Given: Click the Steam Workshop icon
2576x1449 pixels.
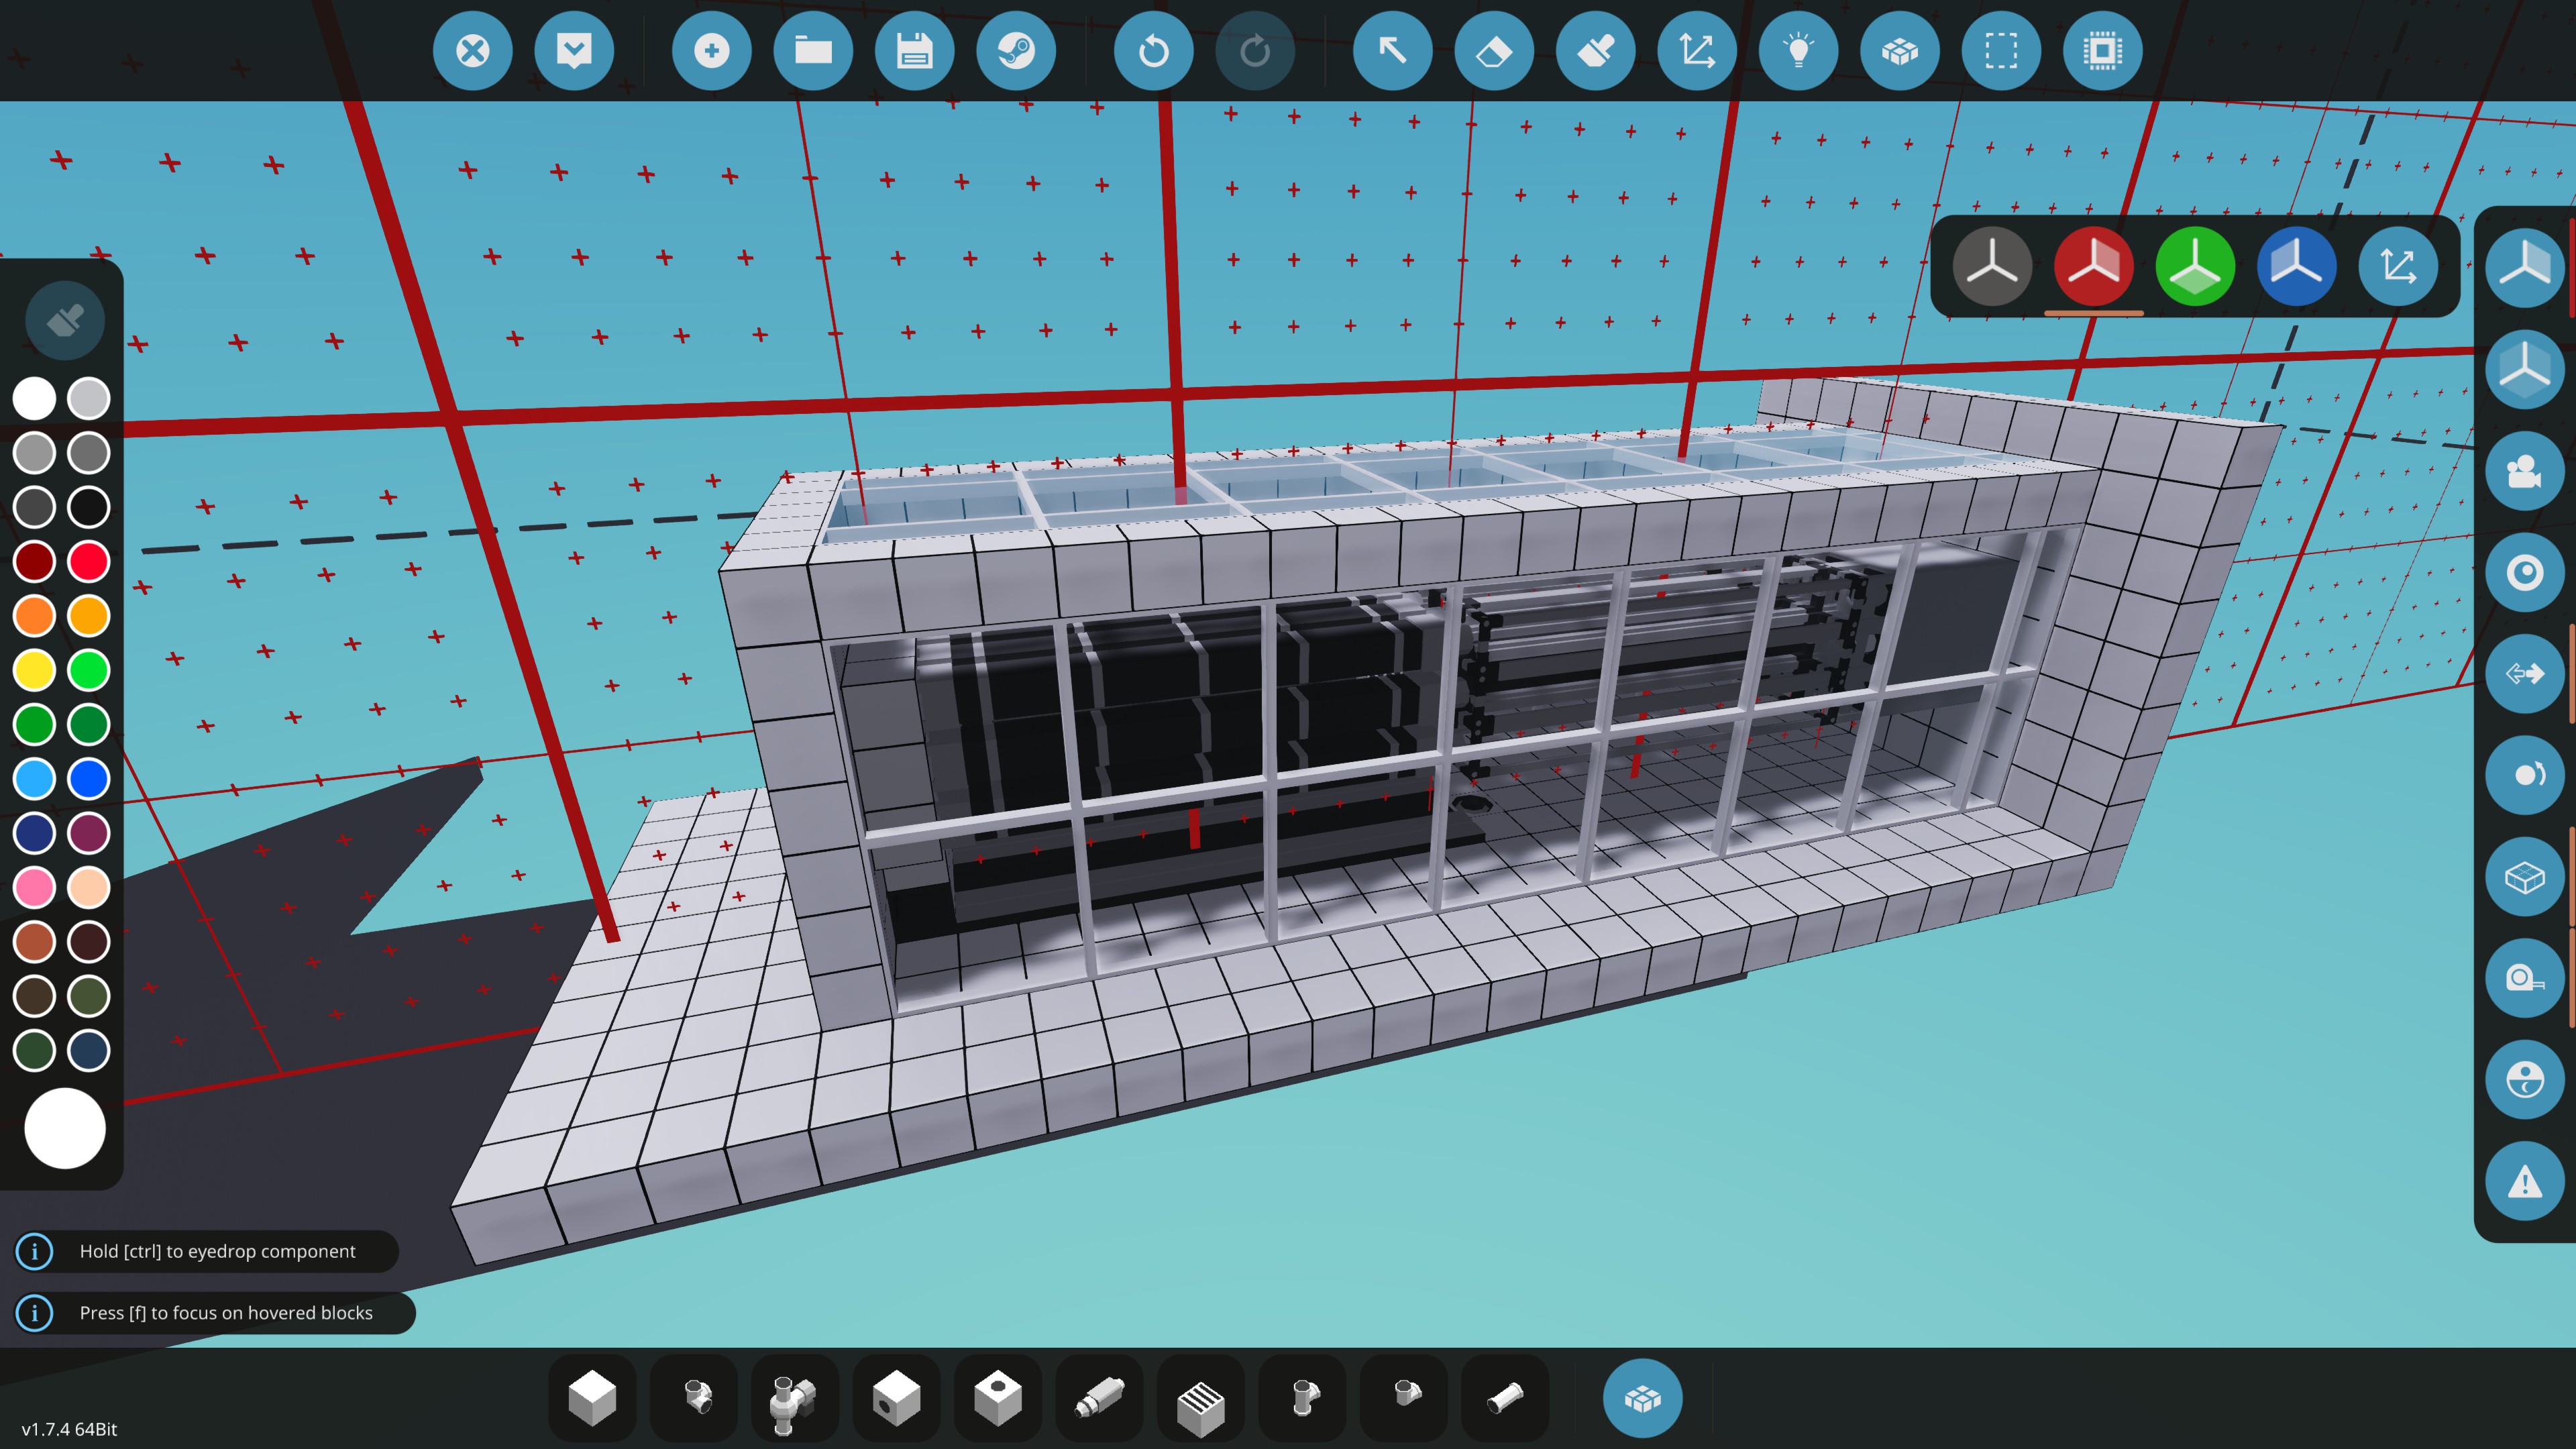Looking at the screenshot, I should 1015,51.
